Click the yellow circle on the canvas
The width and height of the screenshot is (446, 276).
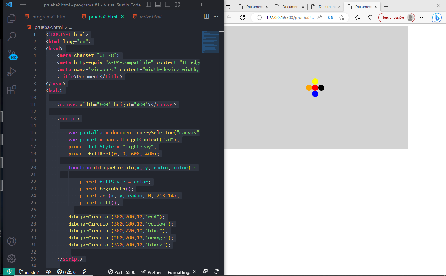point(315,82)
